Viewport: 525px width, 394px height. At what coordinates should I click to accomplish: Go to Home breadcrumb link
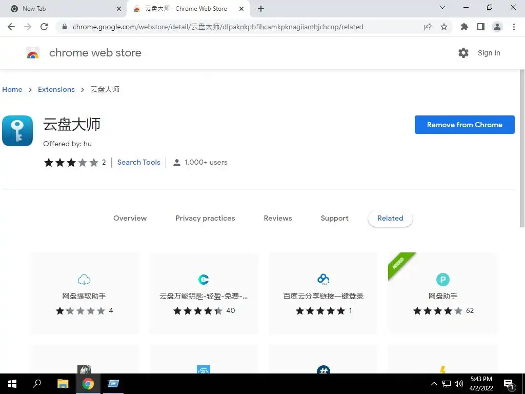click(12, 89)
